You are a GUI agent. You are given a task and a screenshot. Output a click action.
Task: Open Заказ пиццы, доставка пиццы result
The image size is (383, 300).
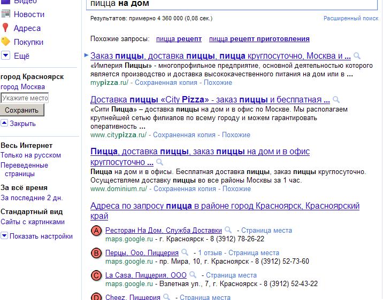coord(220,56)
